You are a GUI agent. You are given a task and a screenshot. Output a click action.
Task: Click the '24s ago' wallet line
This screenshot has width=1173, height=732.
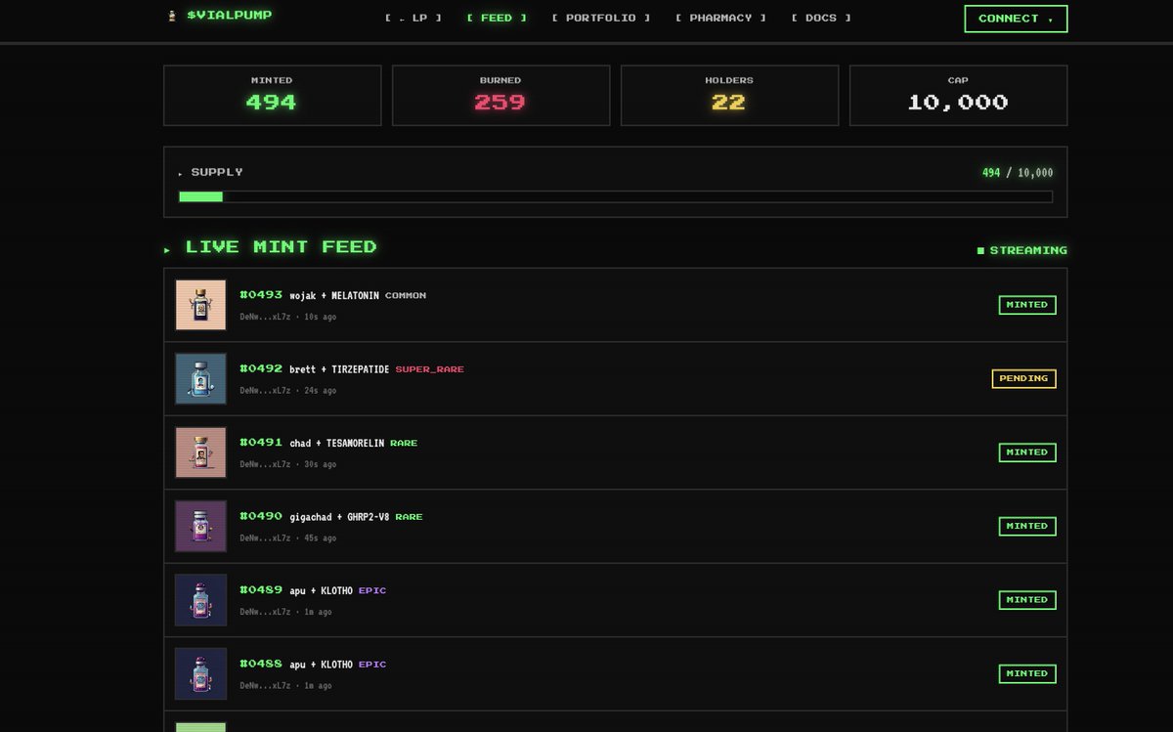[288, 391]
